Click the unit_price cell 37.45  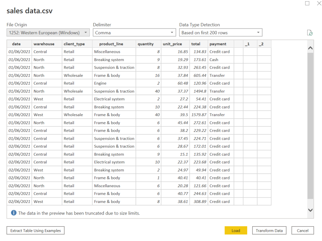pyautogui.click(x=175, y=138)
